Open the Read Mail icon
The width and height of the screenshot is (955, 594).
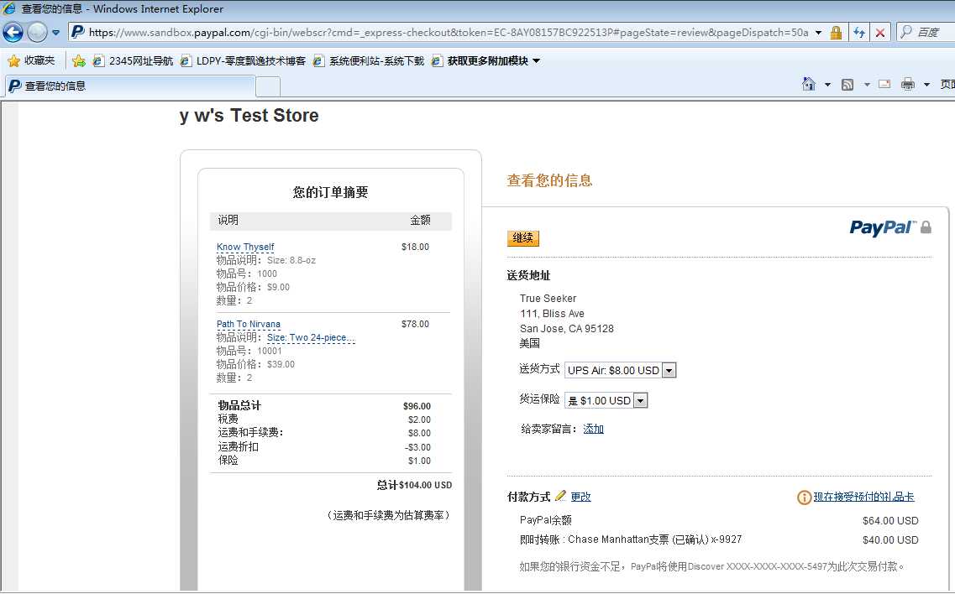(884, 85)
